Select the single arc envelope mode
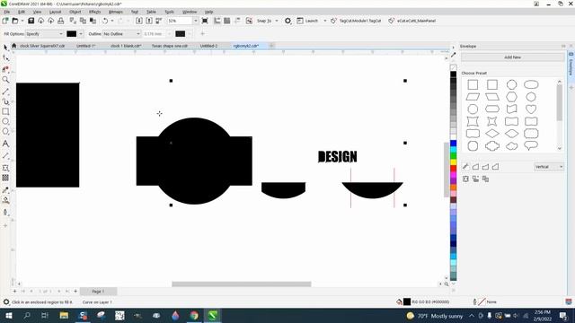The height and width of the screenshot is (323, 575). pyautogui.click(x=485, y=167)
